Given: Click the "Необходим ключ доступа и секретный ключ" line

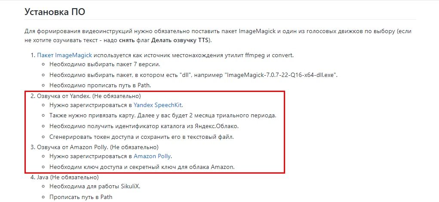Looking at the screenshot, I should (141, 167).
